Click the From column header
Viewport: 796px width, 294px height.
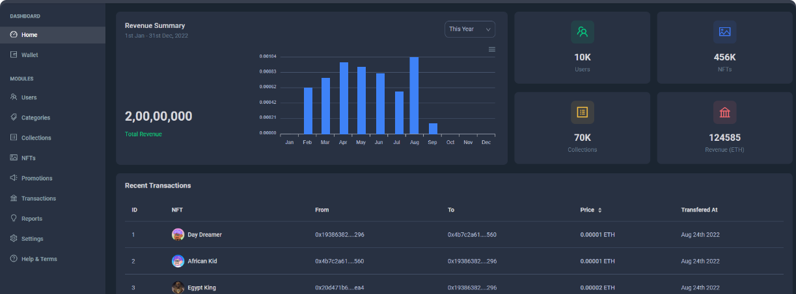pyautogui.click(x=322, y=210)
